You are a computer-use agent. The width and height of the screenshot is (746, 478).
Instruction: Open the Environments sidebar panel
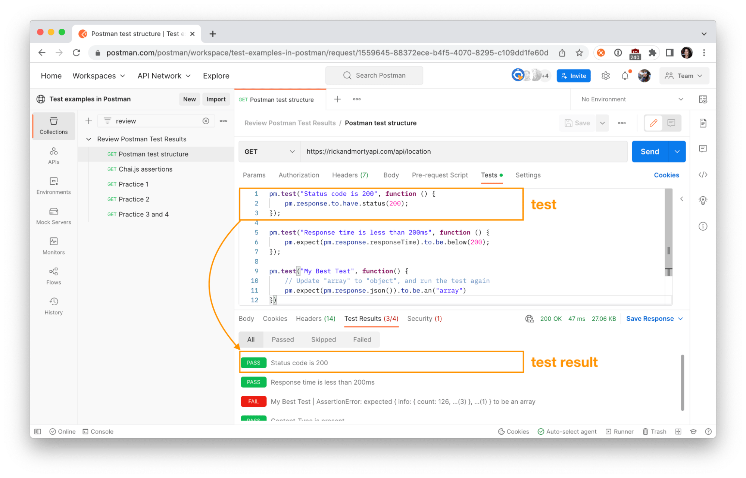click(53, 186)
